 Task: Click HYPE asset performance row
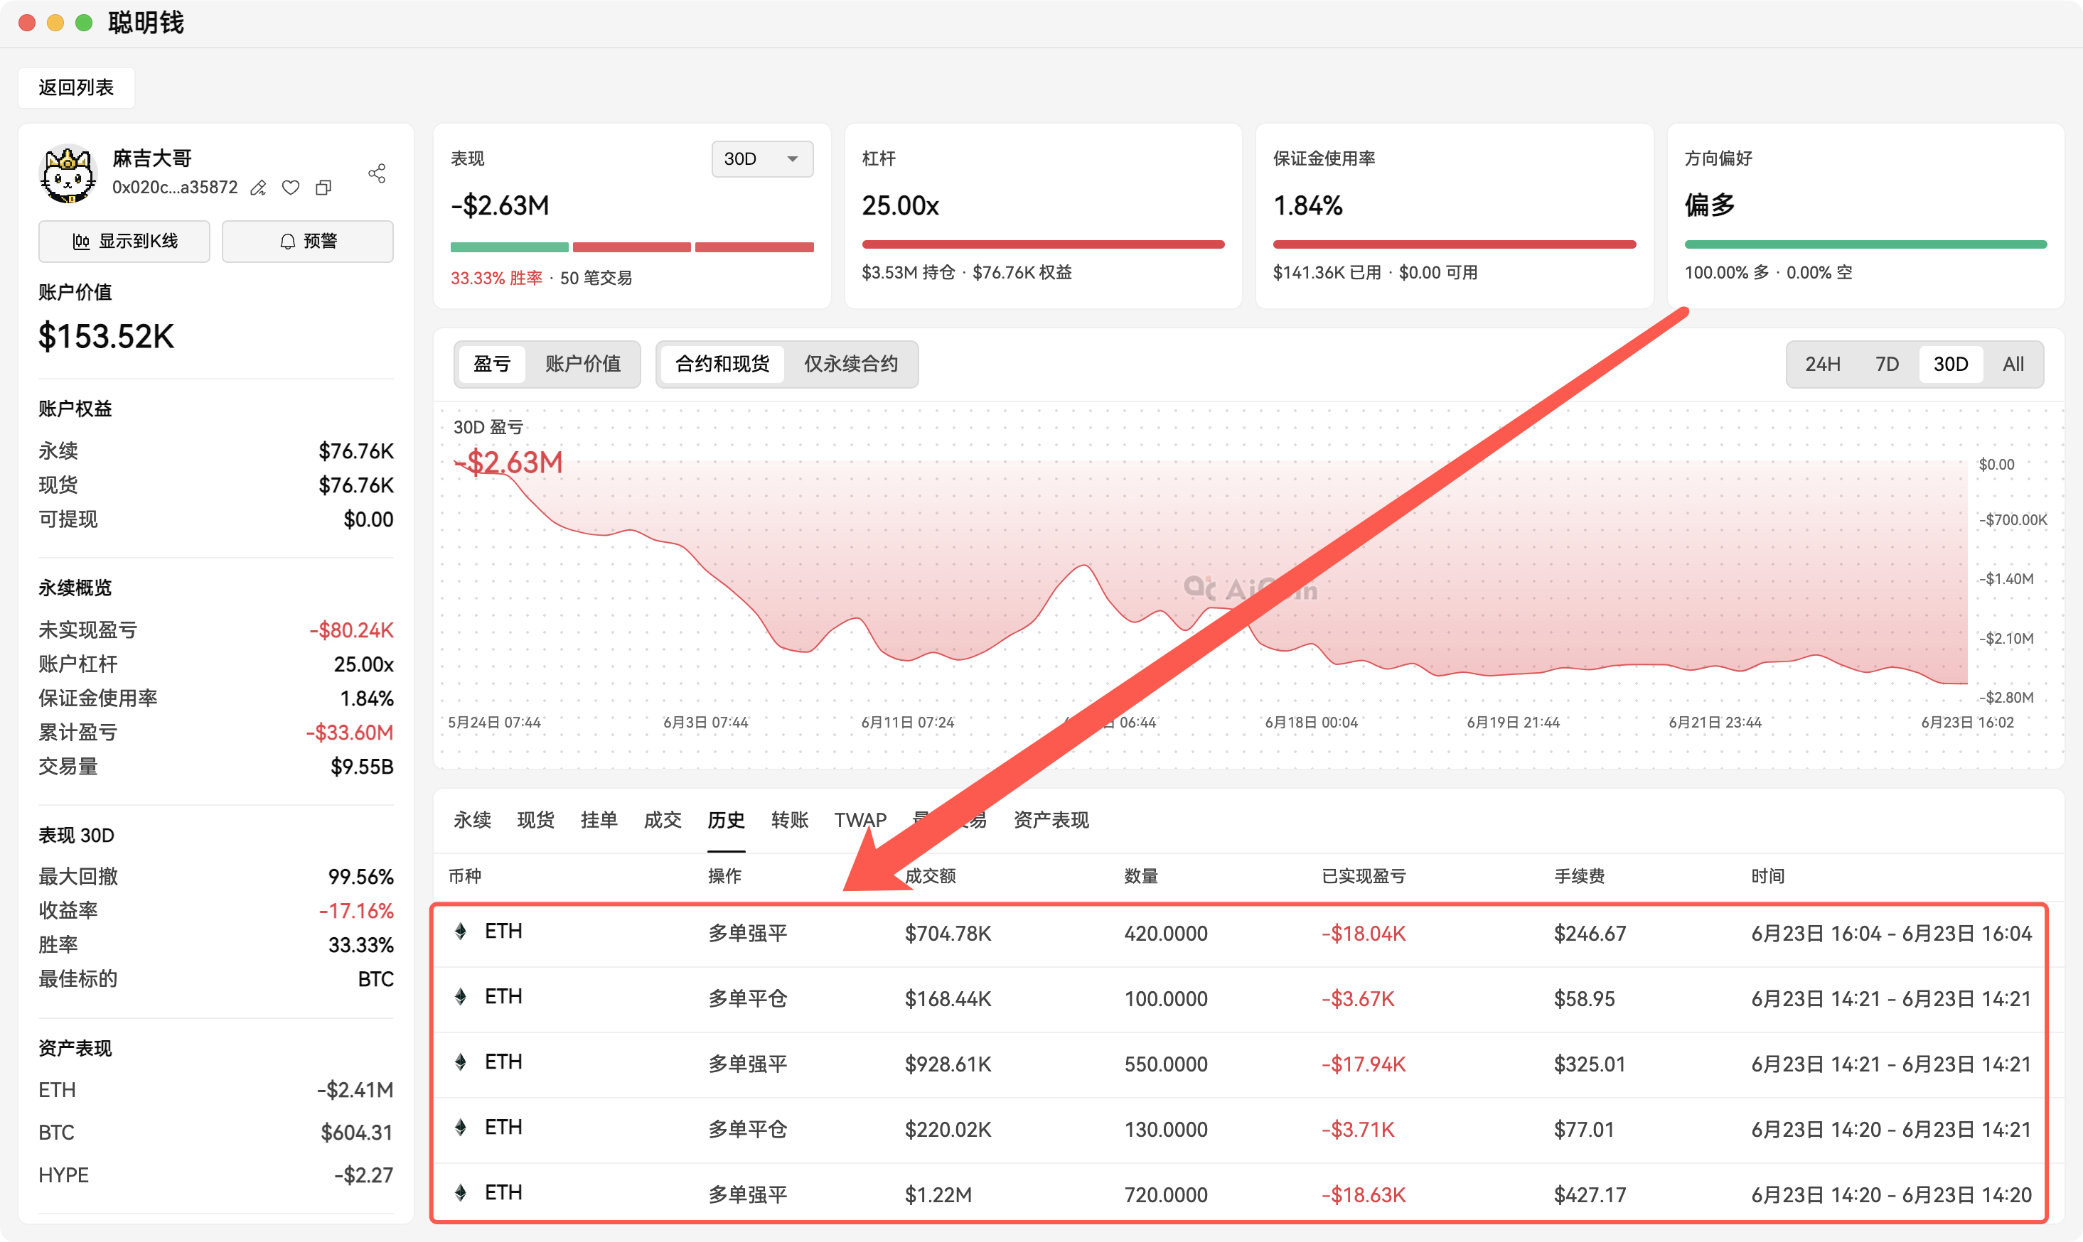coord(216,1175)
